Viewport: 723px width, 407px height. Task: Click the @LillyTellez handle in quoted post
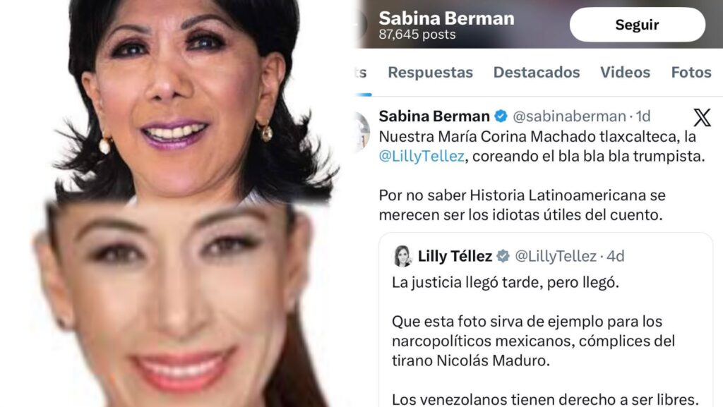click(x=556, y=255)
